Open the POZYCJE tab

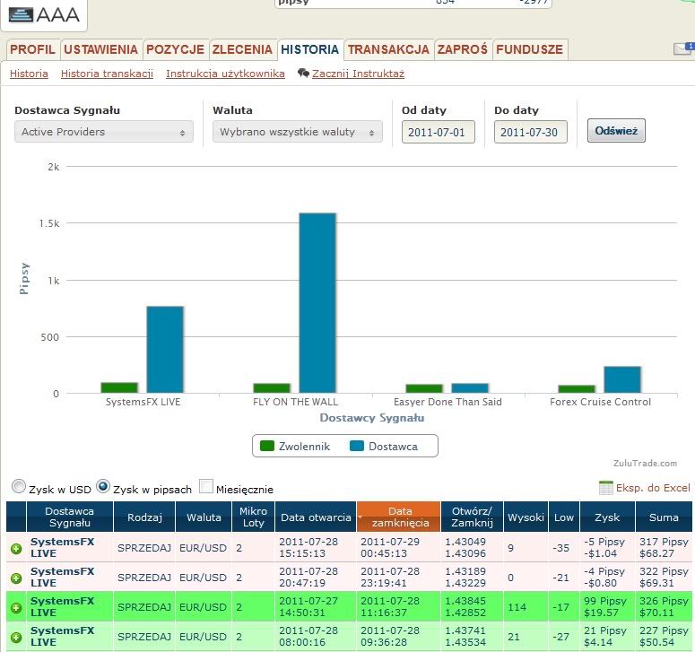point(175,49)
